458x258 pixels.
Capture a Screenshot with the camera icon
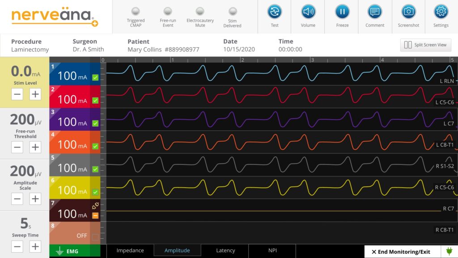(x=408, y=12)
